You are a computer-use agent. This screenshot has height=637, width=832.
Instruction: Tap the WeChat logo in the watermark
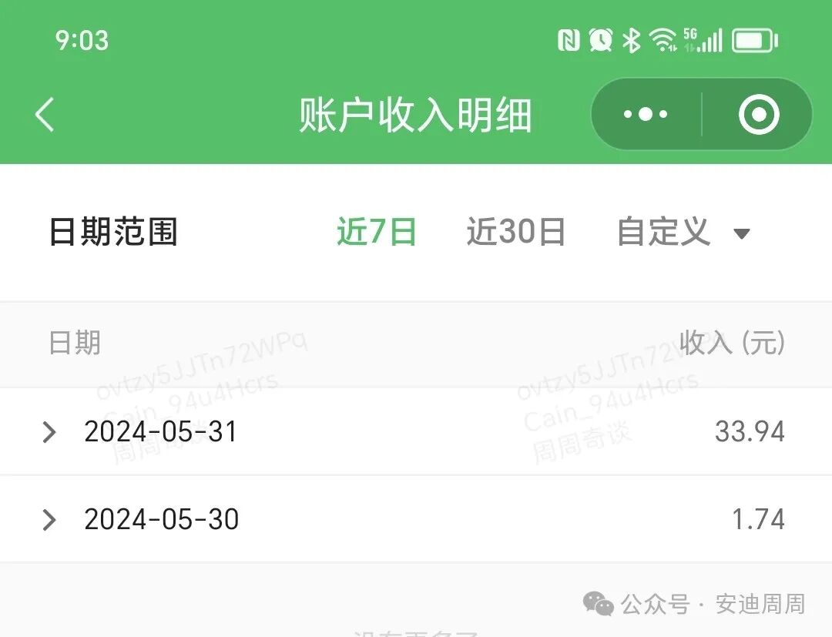[x=598, y=604]
